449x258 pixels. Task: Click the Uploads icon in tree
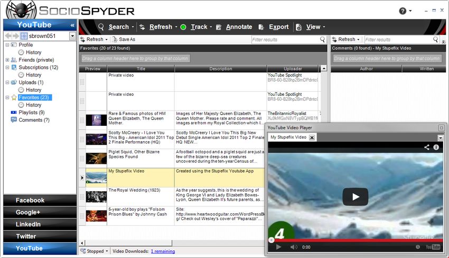click(14, 83)
